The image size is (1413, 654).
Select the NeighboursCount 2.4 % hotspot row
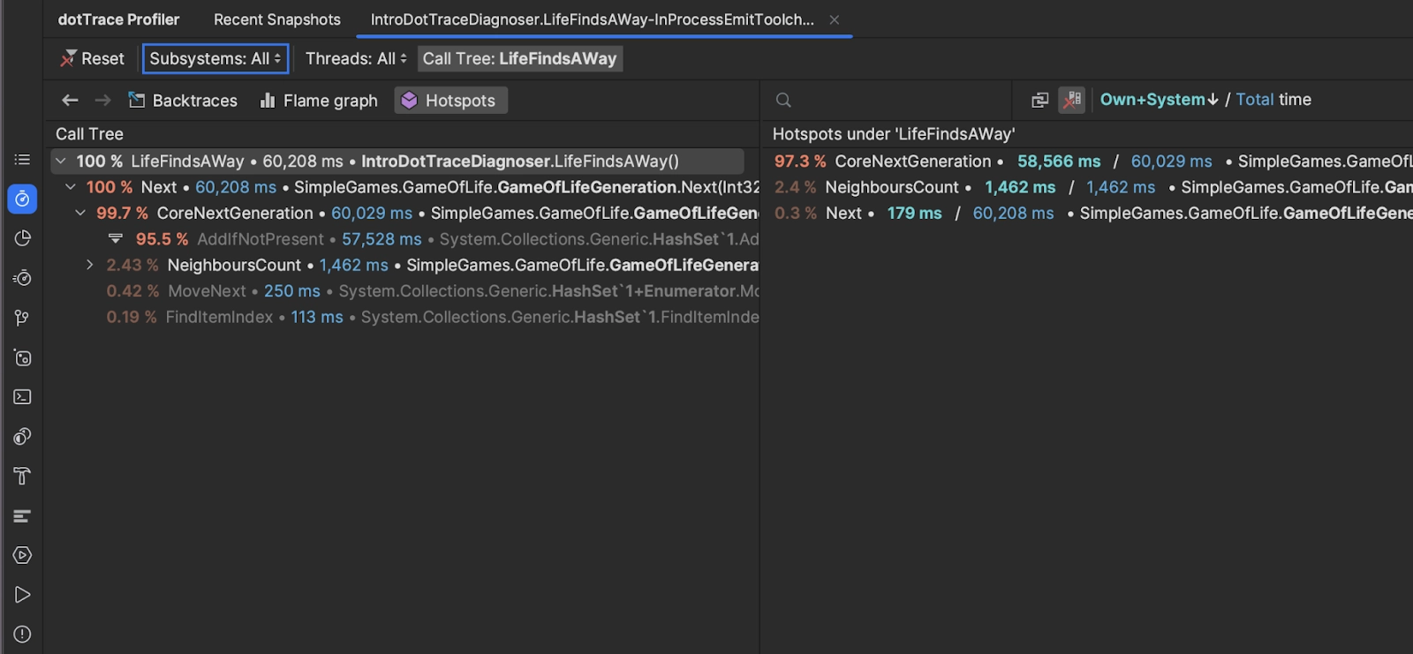pos(1091,187)
